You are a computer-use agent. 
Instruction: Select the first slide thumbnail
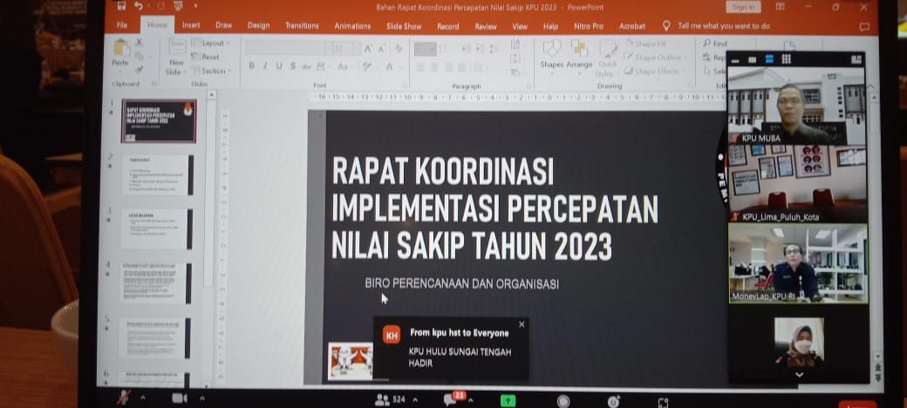(158, 121)
